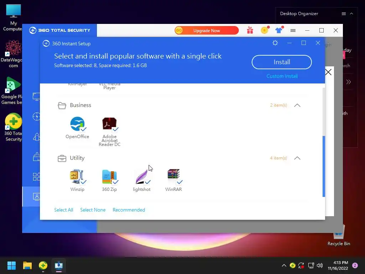This screenshot has height=274, width=365.
Task: Click the Adobe Acrobat Reader DC icon
Action: pos(109,124)
